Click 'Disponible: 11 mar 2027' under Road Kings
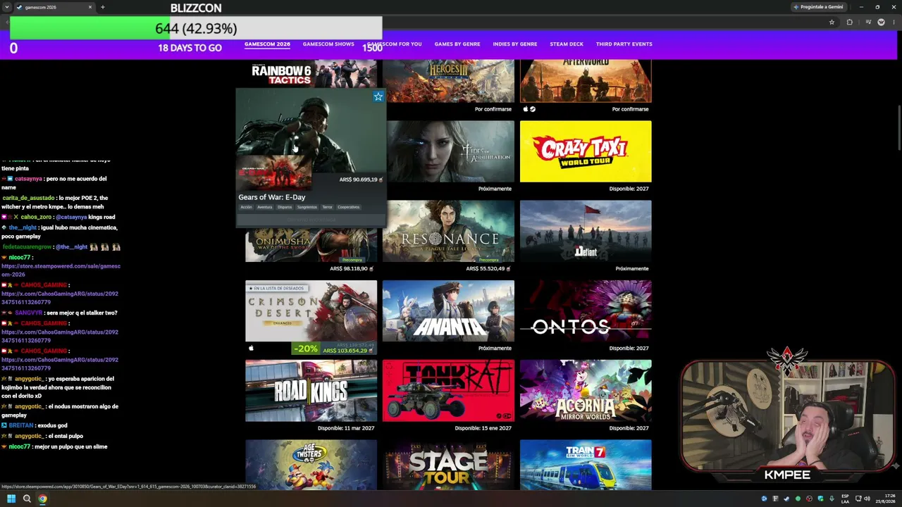 (x=346, y=428)
